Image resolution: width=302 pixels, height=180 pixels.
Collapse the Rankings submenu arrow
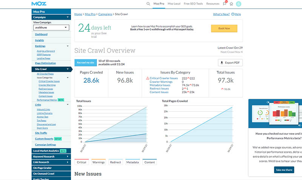point(68,46)
